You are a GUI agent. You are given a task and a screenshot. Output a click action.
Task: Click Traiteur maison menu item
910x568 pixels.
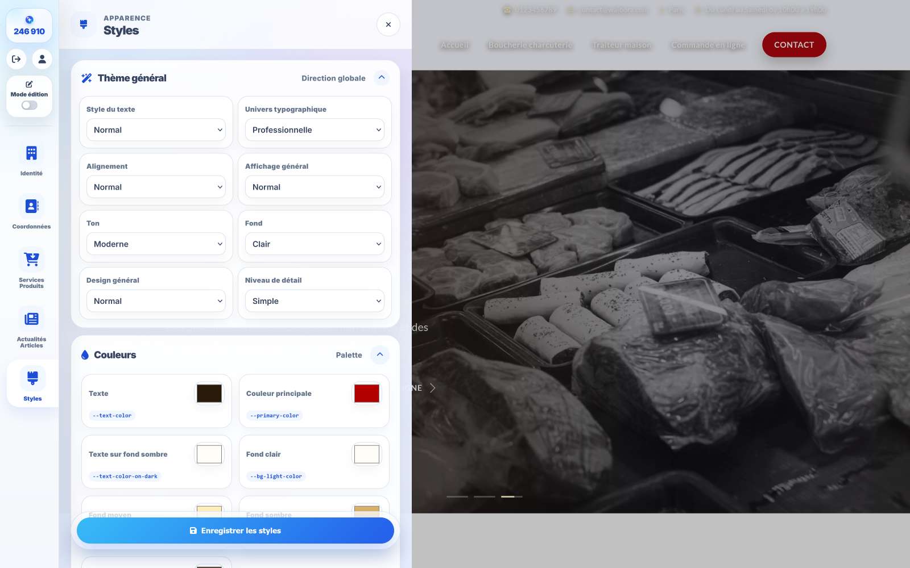click(x=622, y=45)
